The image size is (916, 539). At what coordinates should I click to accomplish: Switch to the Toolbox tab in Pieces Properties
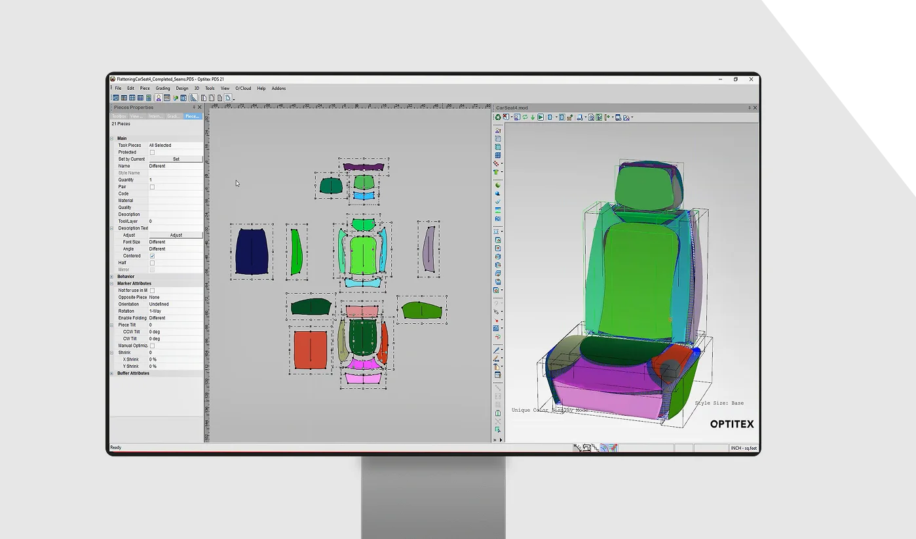point(119,116)
